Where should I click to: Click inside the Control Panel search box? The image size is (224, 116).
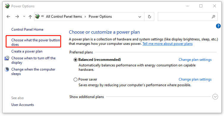pyautogui.click(x=184, y=17)
